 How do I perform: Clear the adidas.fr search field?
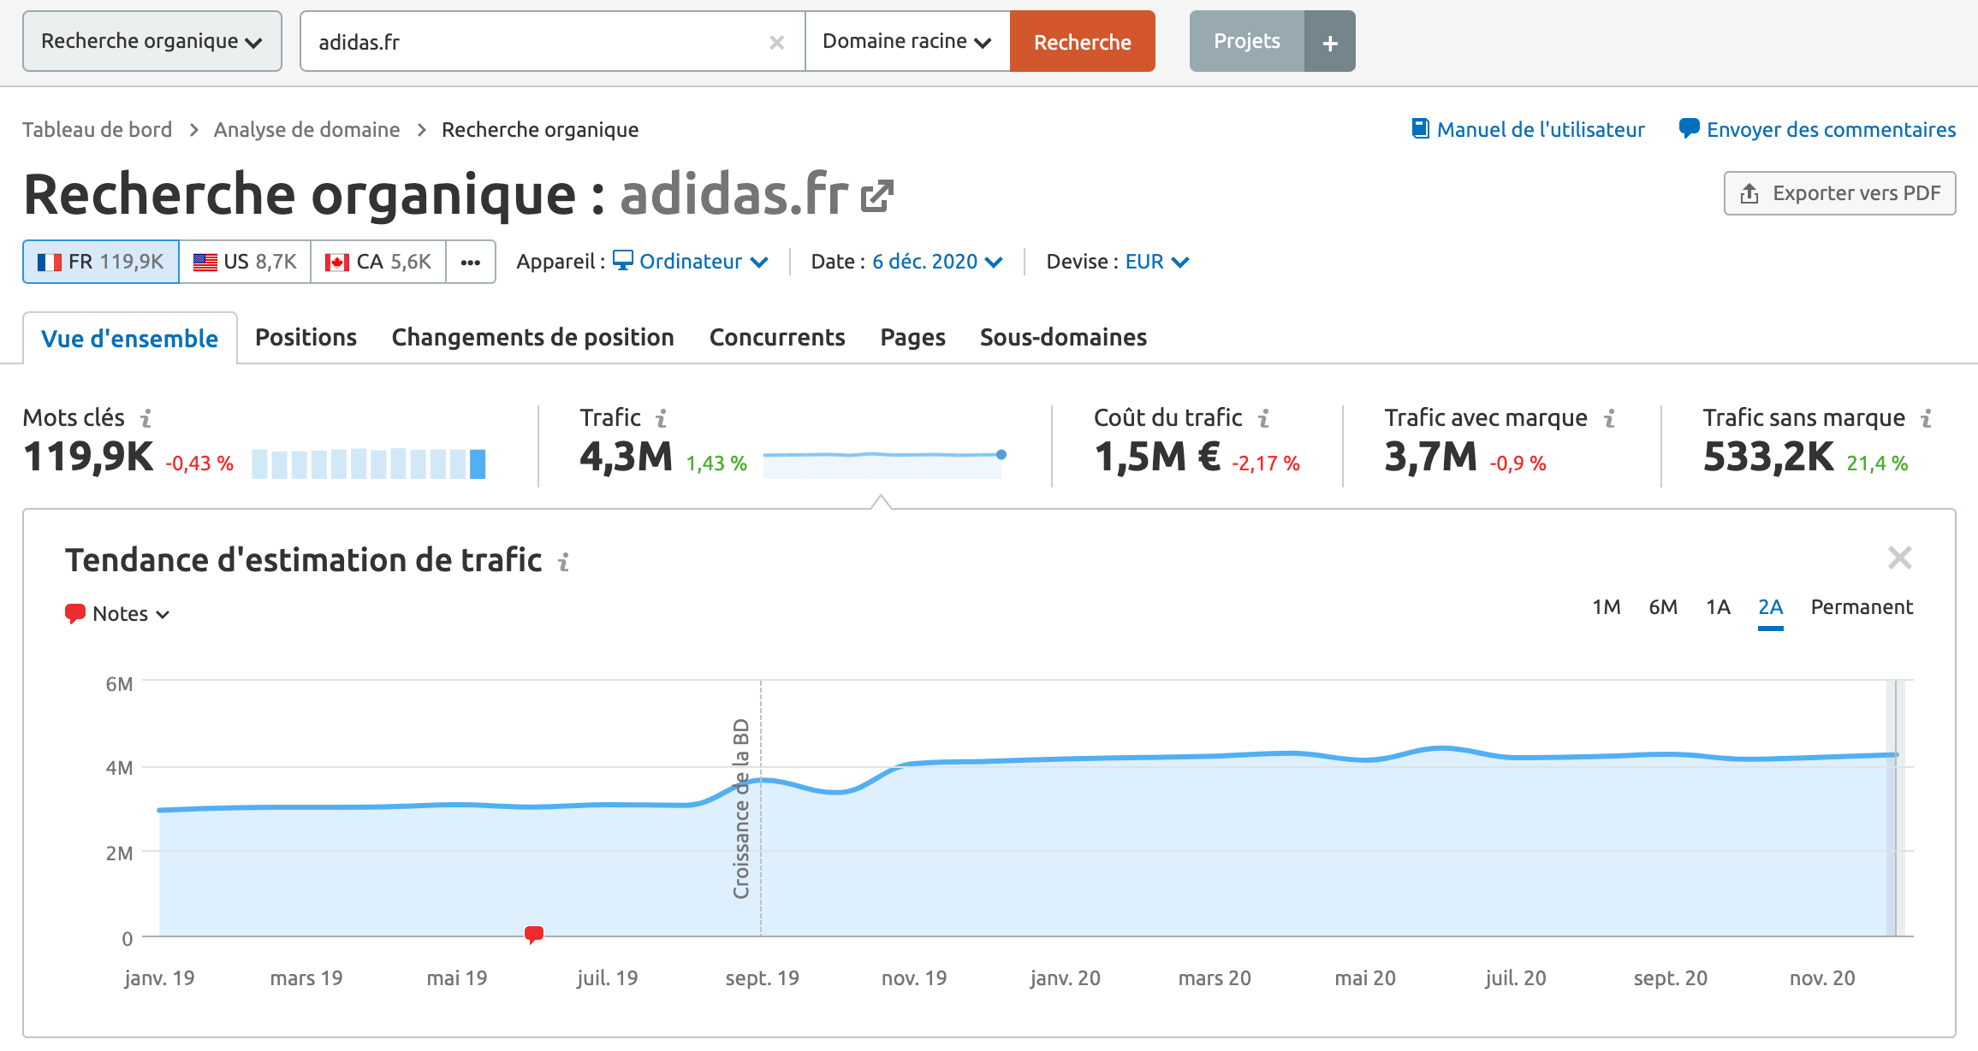pyautogui.click(x=776, y=42)
